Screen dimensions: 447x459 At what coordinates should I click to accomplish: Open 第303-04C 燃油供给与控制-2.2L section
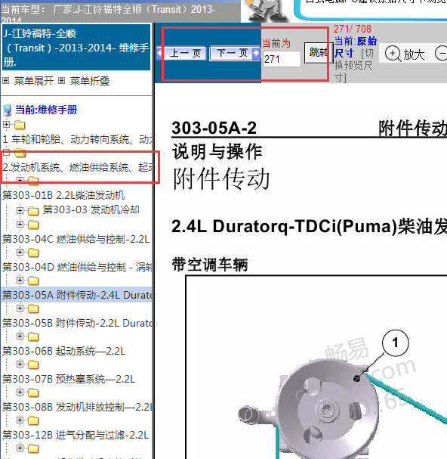(x=76, y=239)
